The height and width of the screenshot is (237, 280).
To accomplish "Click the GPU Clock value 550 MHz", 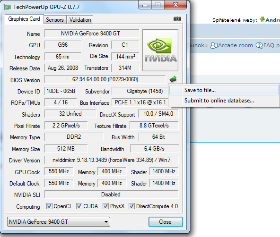I will pos(59,171).
